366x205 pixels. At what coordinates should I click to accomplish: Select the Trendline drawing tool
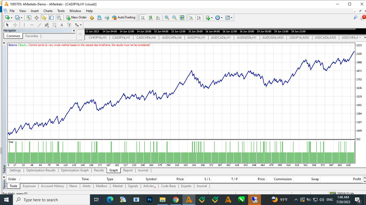pos(39,25)
